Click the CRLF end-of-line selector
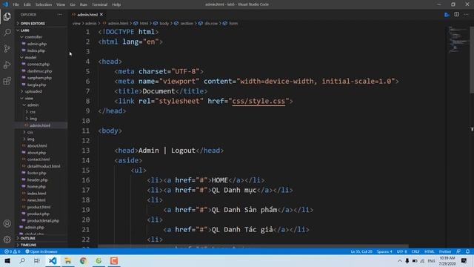The height and width of the screenshot is (267, 474). tap(415, 251)
